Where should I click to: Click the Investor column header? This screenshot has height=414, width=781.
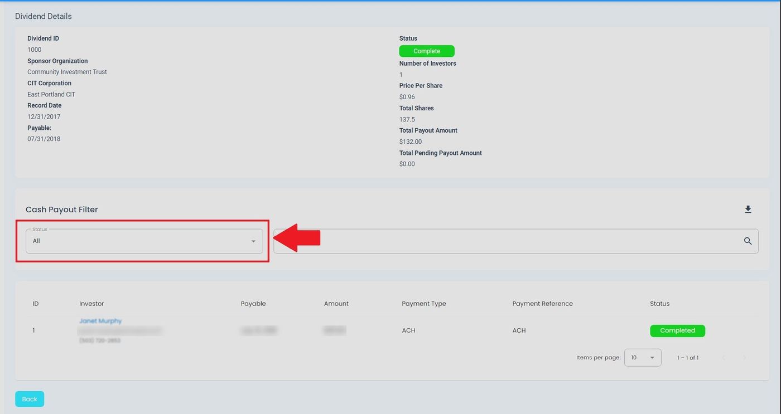tap(91, 304)
